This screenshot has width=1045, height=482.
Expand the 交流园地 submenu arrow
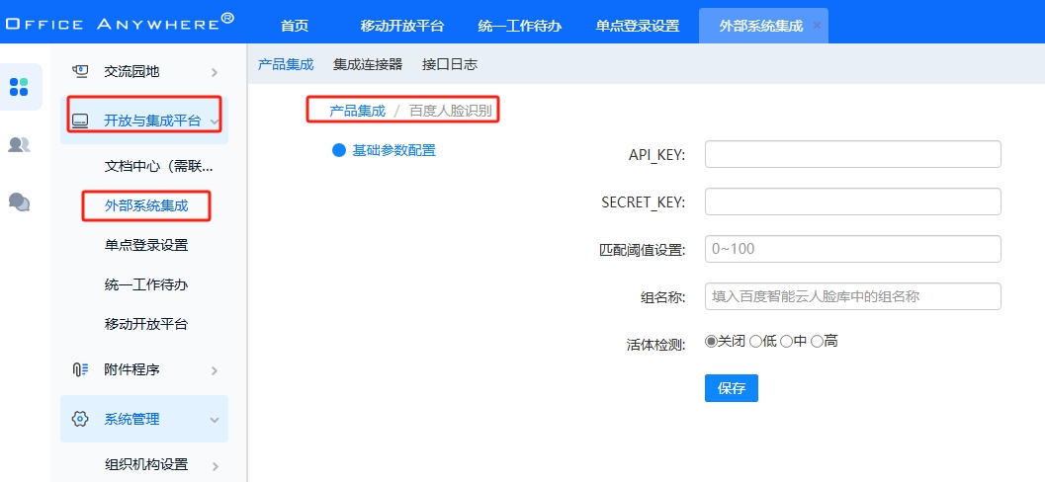pyautogui.click(x=215, y=71)
